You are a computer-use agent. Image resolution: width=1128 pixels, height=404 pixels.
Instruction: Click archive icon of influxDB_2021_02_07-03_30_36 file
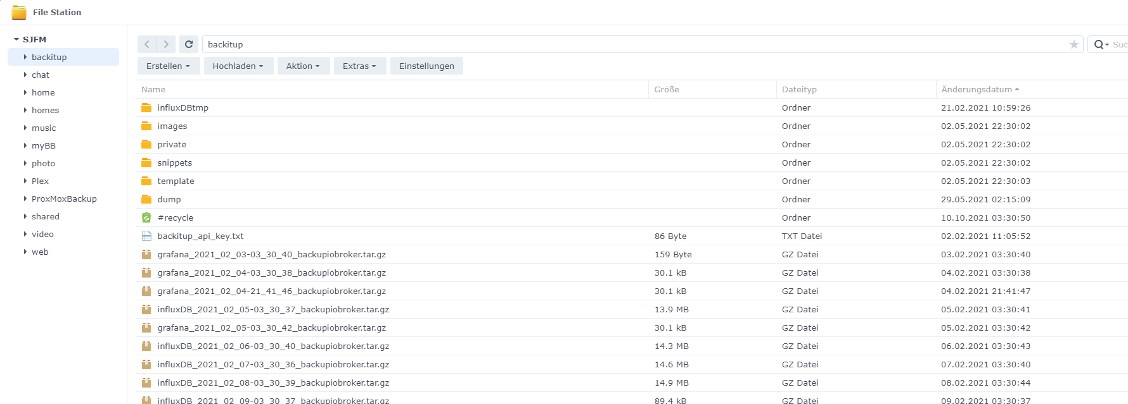[146, 364]
